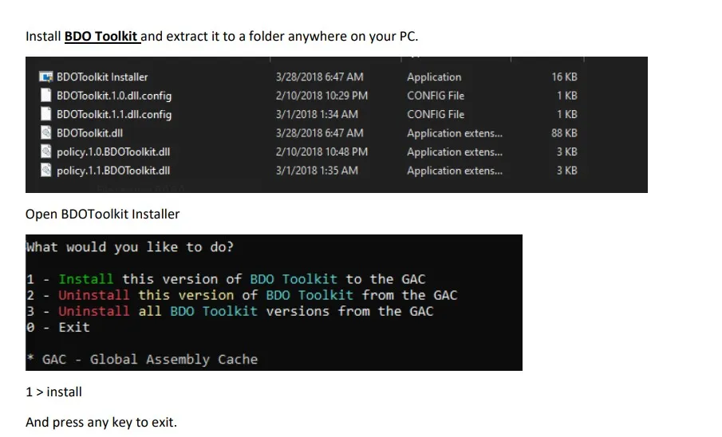Click the policy.1.0.BDOToolkit.dll file icon
The image size is (722, 437).
(x=47, y=152)
